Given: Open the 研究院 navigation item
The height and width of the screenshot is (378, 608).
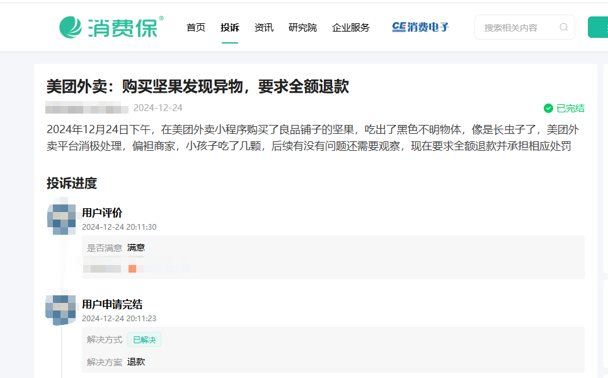Looking at the screenshot, I should [302, 27].
